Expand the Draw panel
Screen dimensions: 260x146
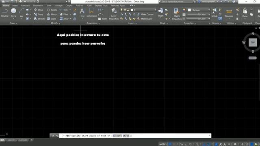[x=13, y=23]
